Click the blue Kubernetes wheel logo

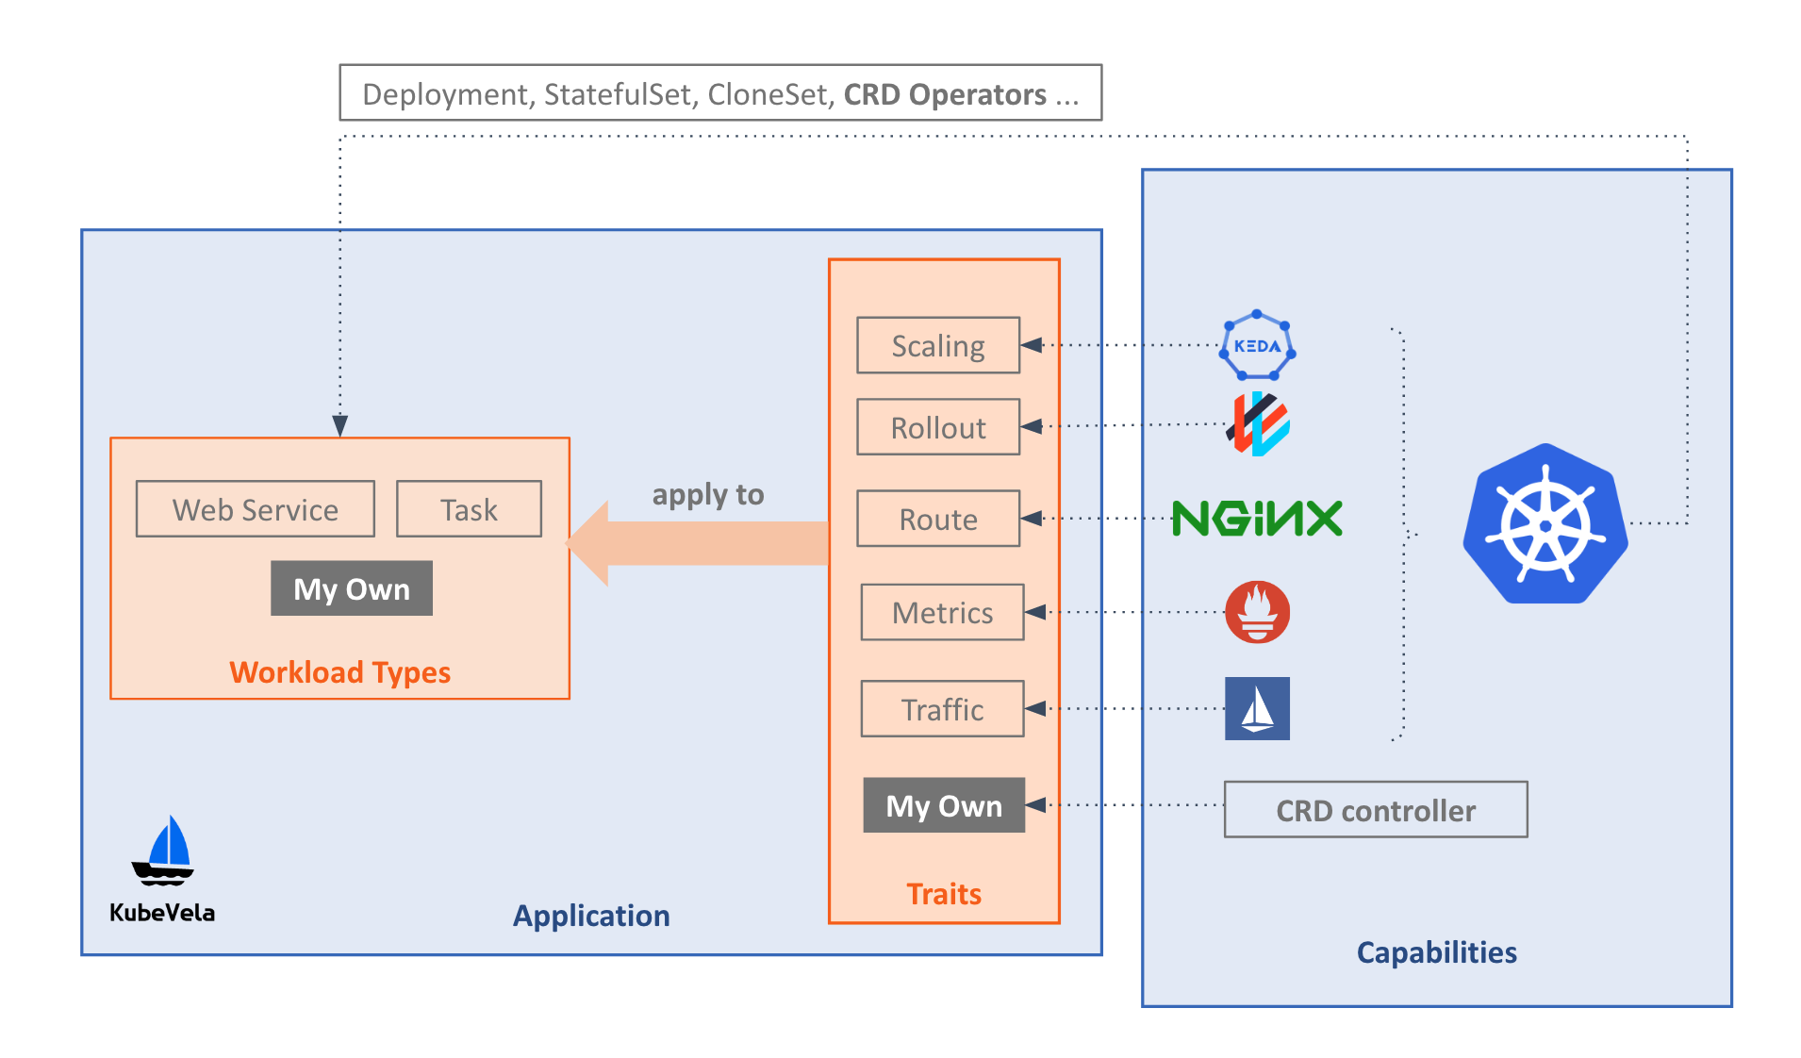[x=1545, y=524]
